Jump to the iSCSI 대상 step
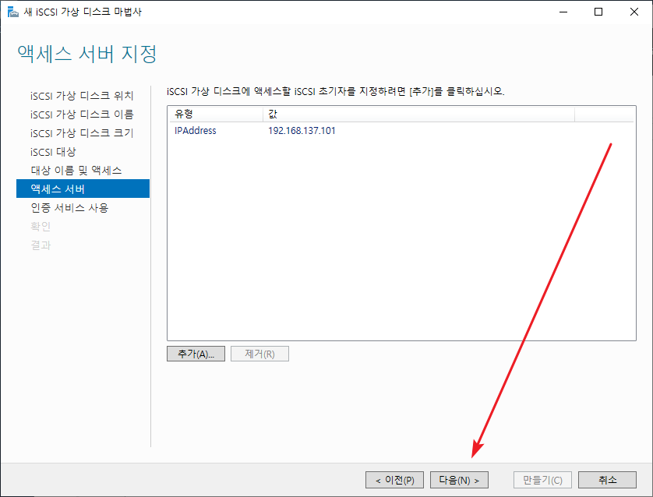 coord(53,152)
